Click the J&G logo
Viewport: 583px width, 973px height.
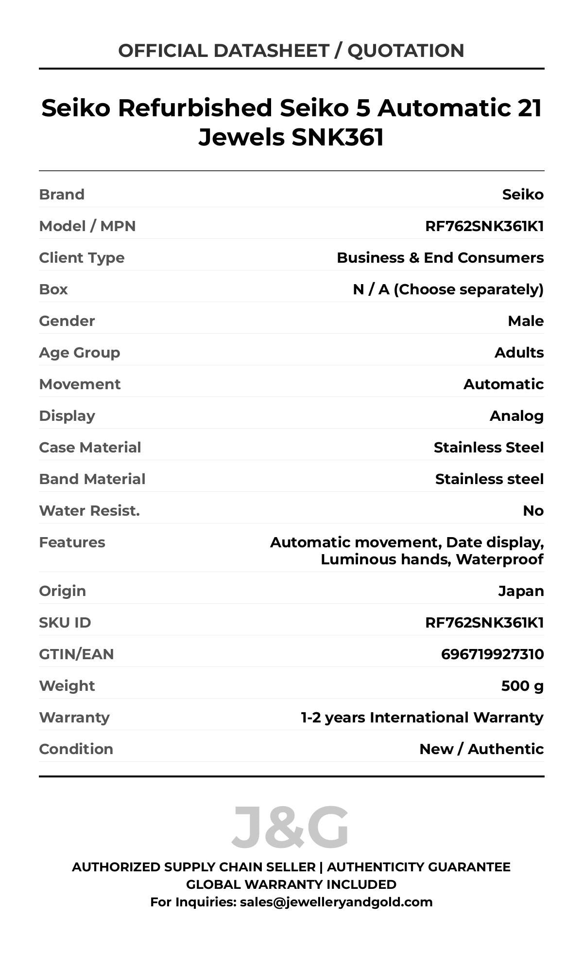click(x=290, y=827)
